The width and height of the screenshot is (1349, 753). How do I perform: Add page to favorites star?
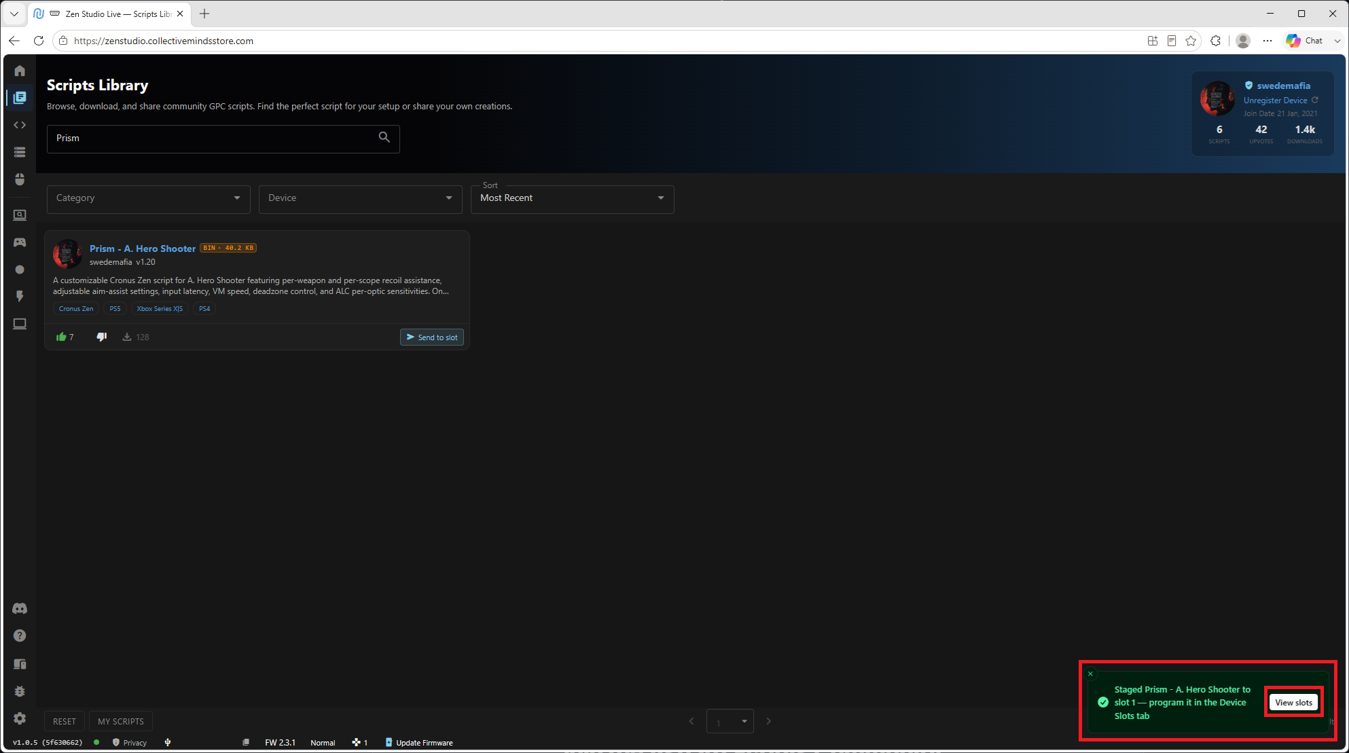tap(1191, 41)
